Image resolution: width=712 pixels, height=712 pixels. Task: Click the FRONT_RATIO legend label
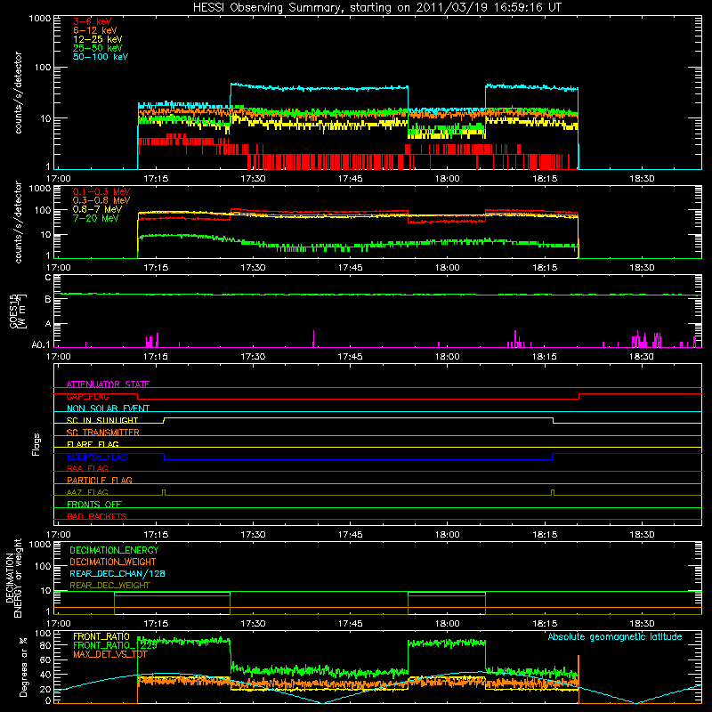click(x=101, y=636)
